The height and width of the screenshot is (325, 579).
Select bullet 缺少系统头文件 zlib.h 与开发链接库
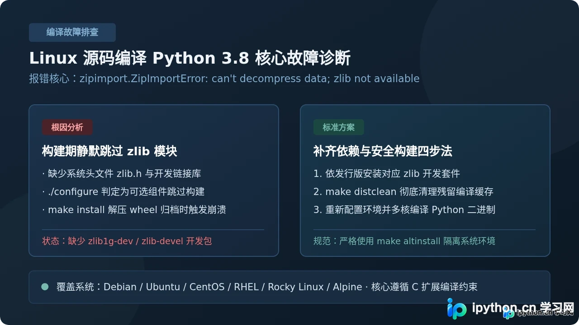tap(122, 173)
